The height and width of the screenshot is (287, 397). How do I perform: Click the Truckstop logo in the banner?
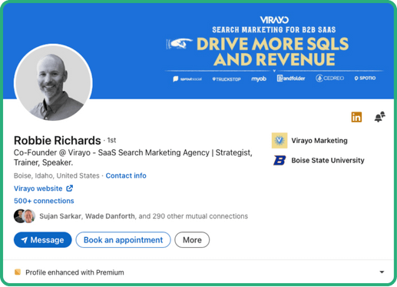tap(227, 79)
